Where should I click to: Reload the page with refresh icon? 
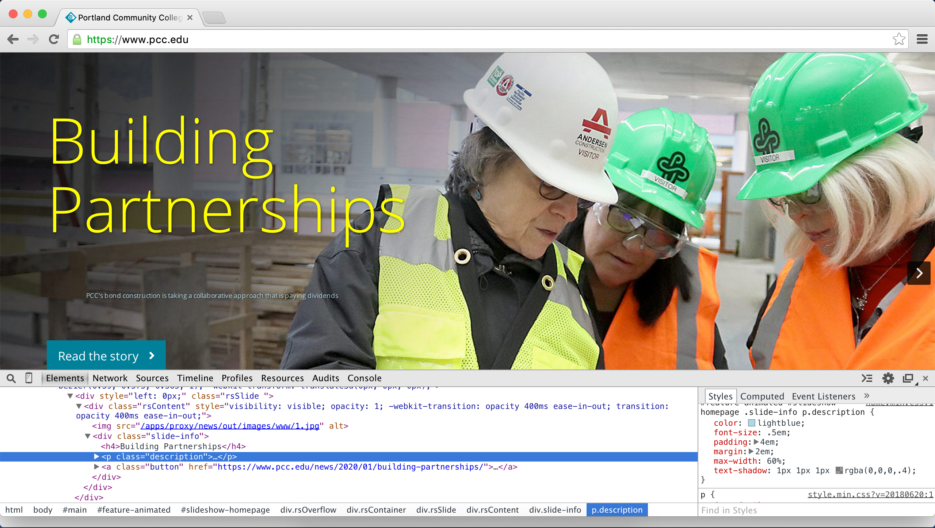pos(54,39)
